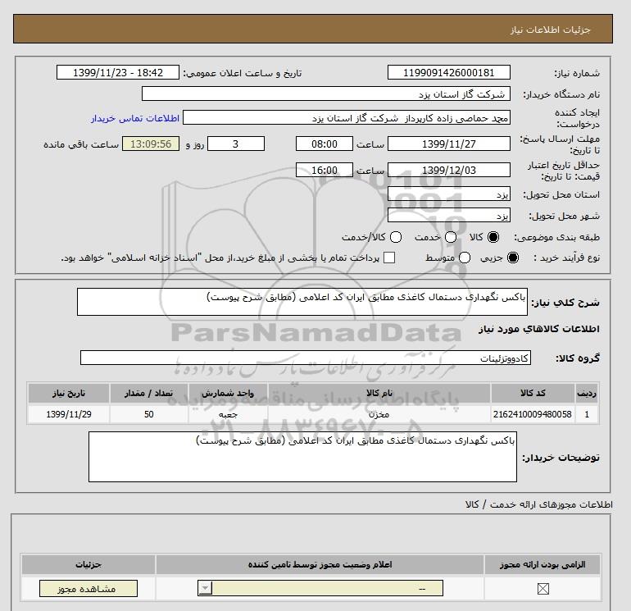Screen dimensions: 631x611
Task: Click the row number cell 1
Action: pyautogui.click(x=587, y=414)
